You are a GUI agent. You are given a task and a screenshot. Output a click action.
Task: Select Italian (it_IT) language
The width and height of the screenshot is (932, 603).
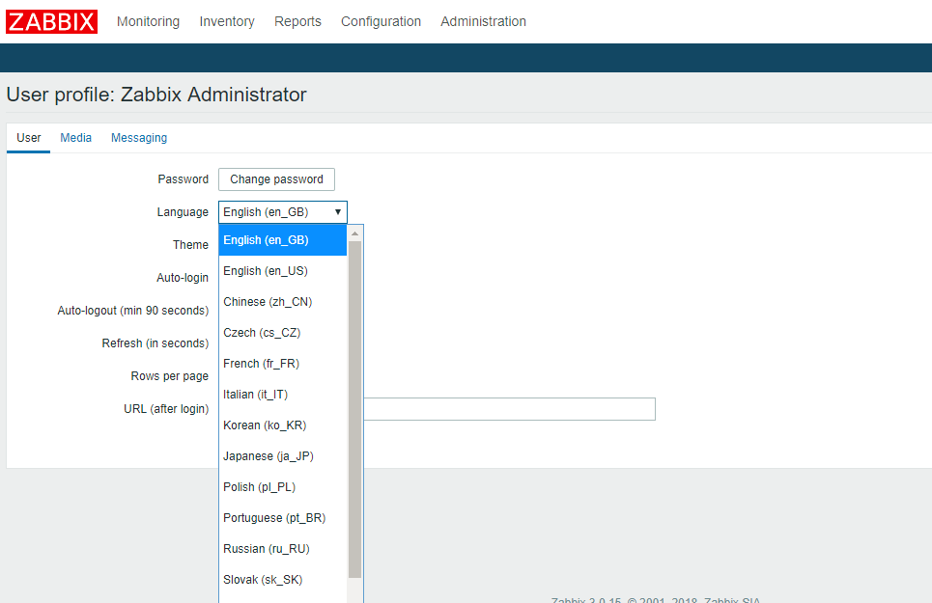pos(283,394)
